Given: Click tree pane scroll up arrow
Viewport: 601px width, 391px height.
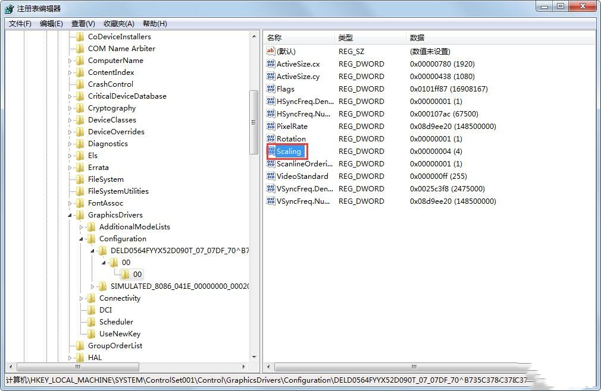Looking at the screenshot, I should click(x=254, y=36).
